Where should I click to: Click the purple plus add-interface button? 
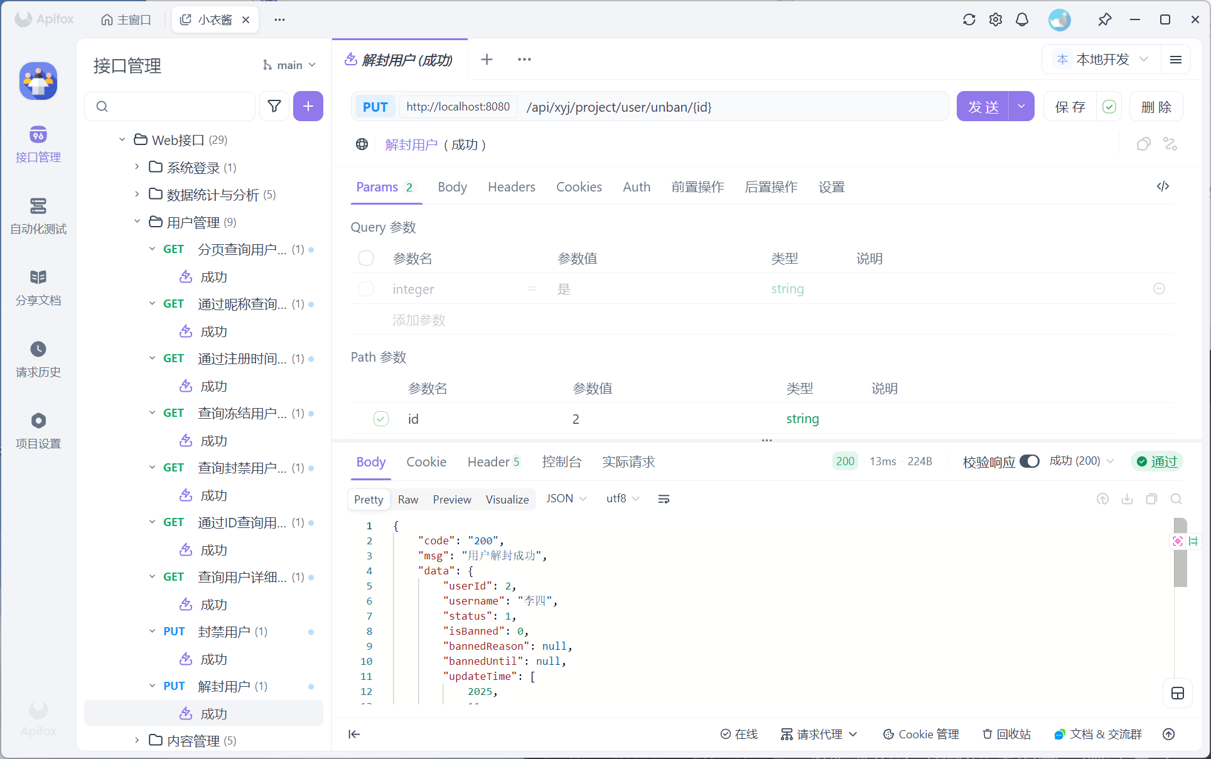308,106
